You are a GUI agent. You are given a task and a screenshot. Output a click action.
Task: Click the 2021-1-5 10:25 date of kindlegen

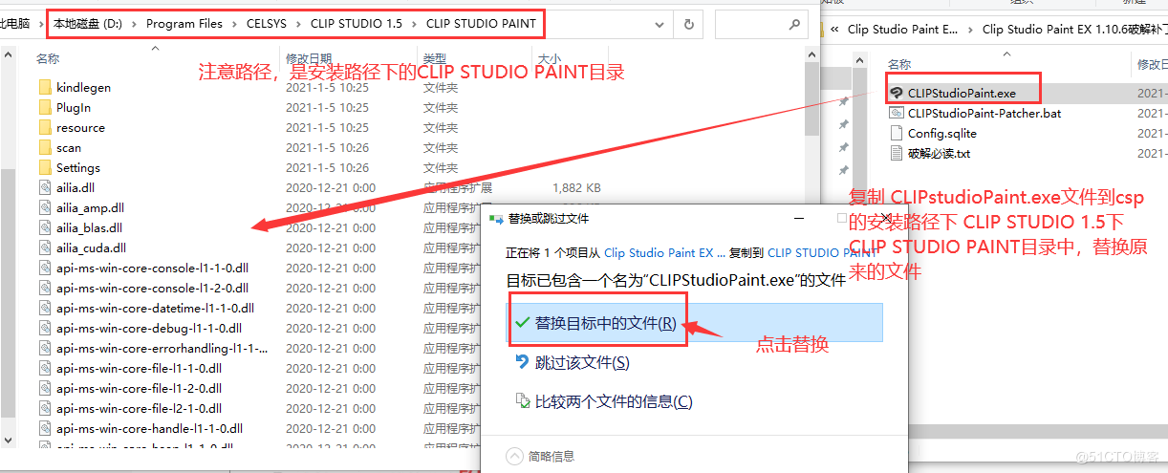(327, 87)
